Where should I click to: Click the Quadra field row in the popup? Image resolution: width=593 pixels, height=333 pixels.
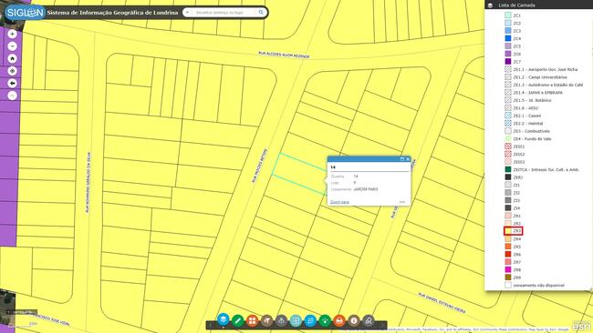click(x=369, y=177)
